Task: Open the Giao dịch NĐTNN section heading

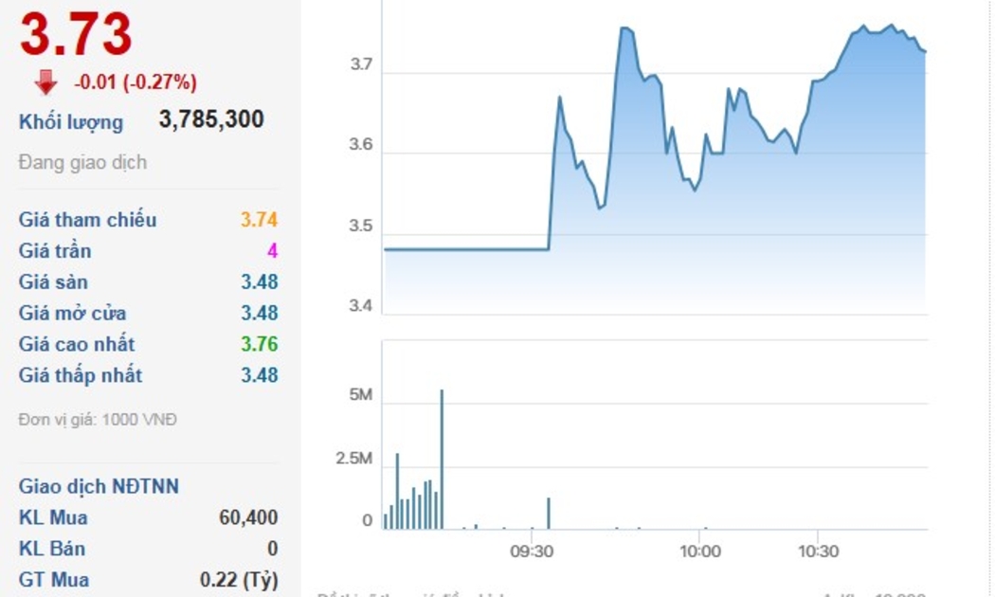Action: [99, 487]
